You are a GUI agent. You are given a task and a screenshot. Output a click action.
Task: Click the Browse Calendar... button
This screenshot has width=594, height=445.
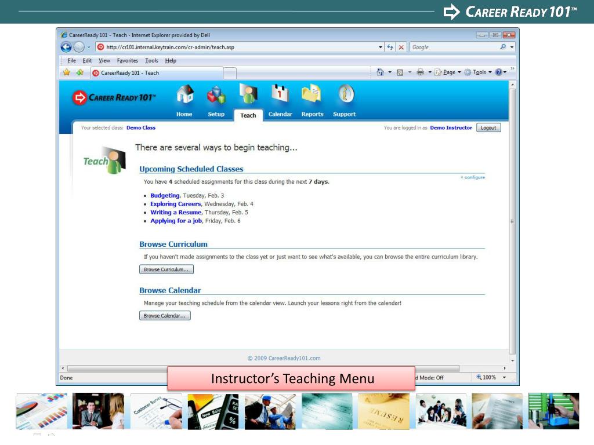click(x=165, y=316)
